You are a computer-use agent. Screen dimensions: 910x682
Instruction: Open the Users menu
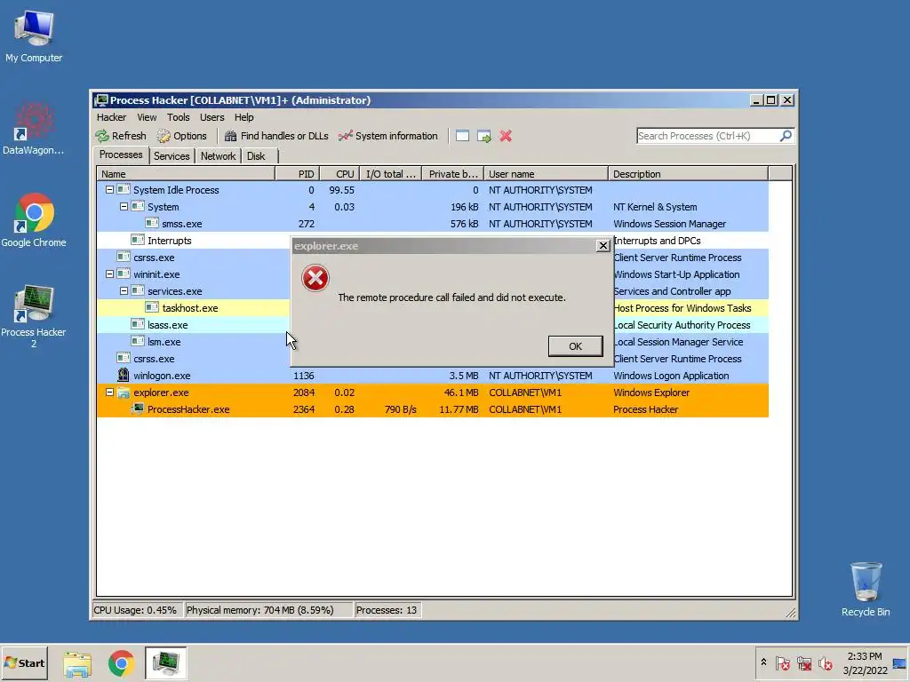(212, 117)
